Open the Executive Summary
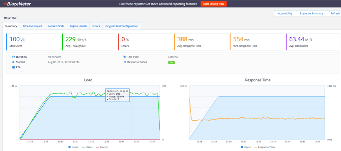The image size is (341, 151). pos(311,13)
